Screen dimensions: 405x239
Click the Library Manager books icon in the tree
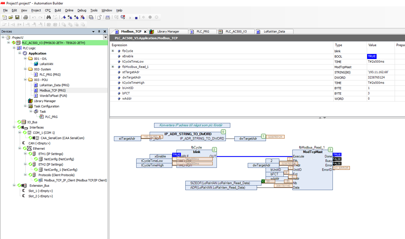pyautogui.click(x=30, y=101)
